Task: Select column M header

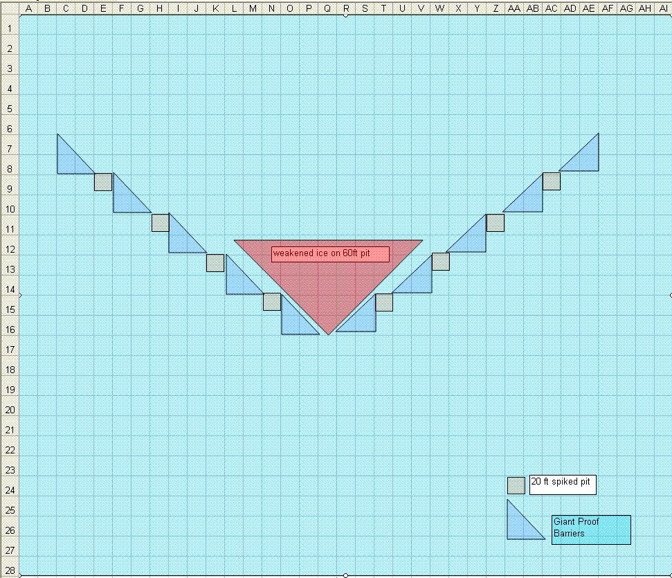Action: click(253, 8)
